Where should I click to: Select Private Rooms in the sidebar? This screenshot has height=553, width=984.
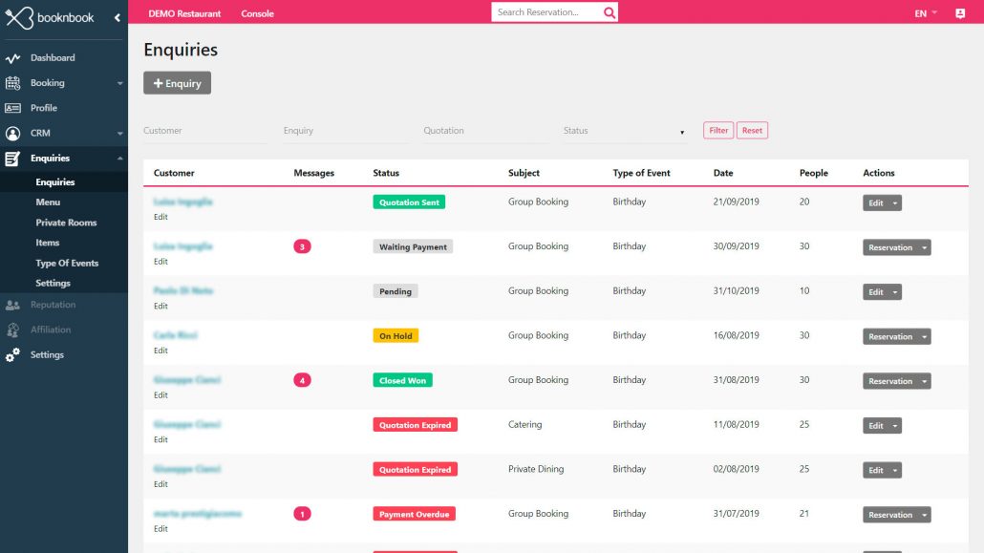(66, 223)
